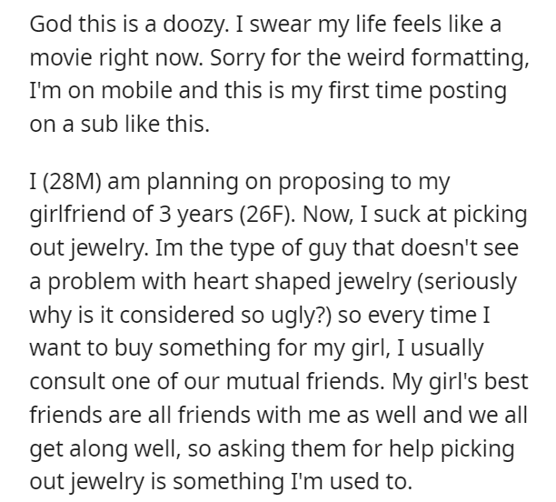Click the phrase "first time posting"
Image resolution: width=556 pixels, height=502 pixels.
418,92
